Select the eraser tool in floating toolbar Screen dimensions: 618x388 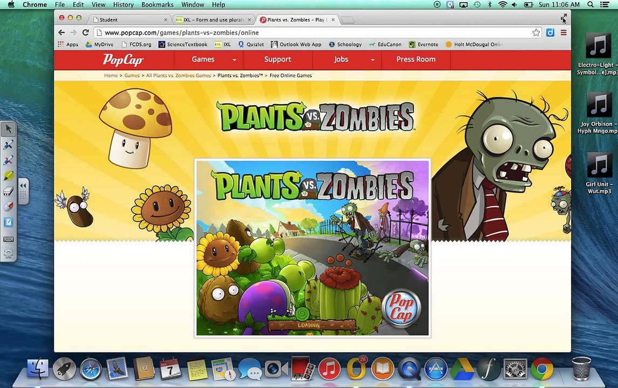[8, 191]
